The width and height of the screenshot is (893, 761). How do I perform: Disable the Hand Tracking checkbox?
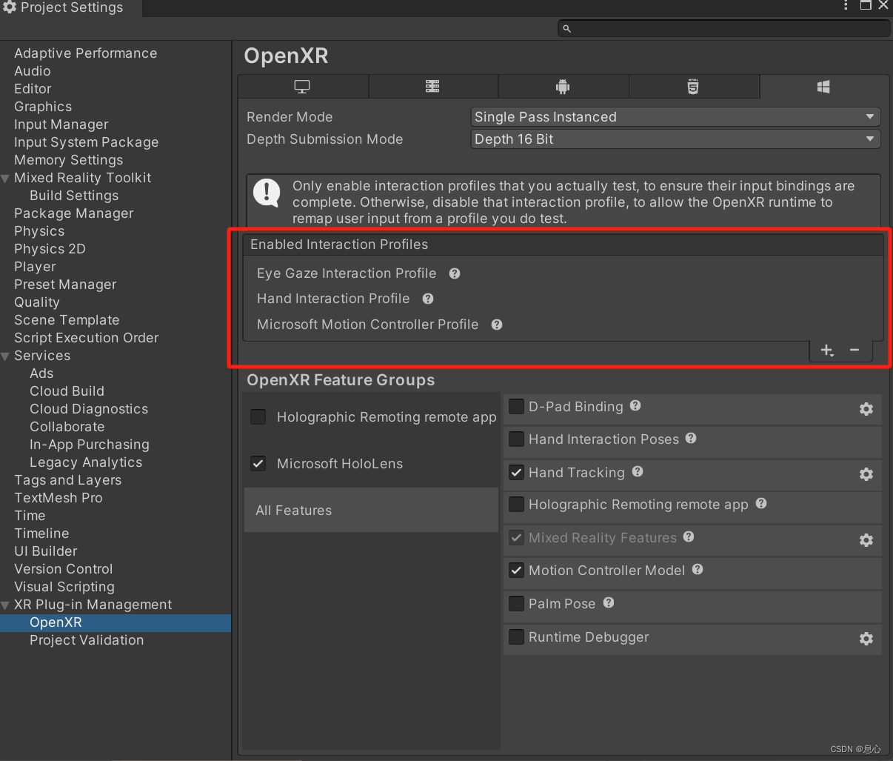[516, 472]
